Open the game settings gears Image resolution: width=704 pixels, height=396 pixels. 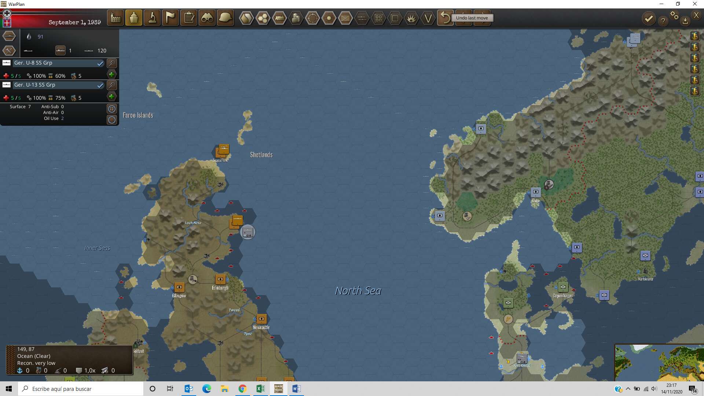(674, 15)
